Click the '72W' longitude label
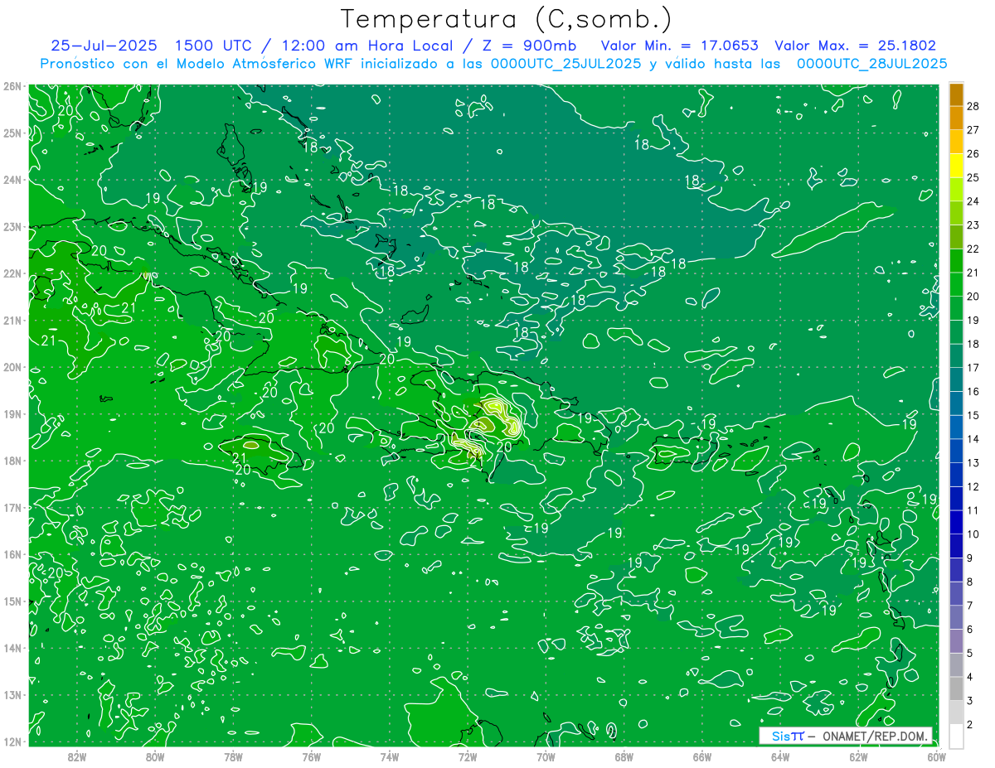The image size is (995, 768). tap(468, 756)
